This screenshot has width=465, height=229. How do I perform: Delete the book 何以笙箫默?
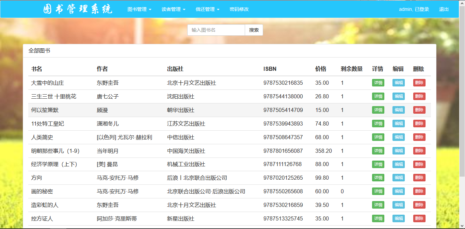[419, 110]
